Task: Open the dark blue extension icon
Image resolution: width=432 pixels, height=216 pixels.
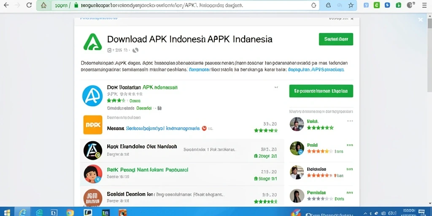Action: 387,5
